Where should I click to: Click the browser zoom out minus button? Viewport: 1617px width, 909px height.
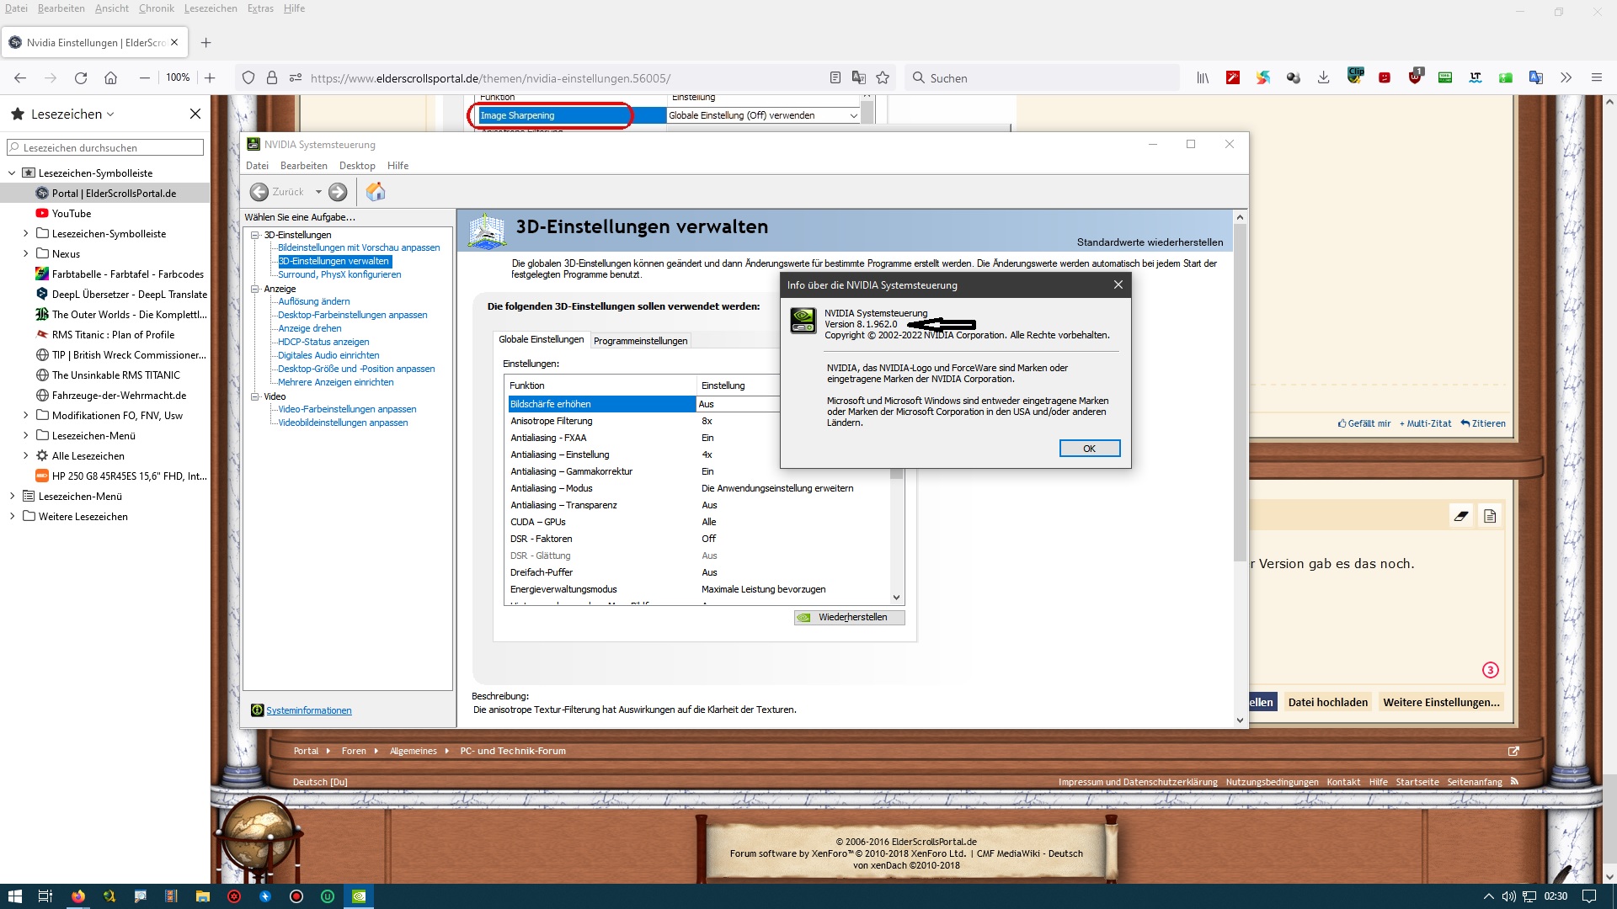(145, 77)
